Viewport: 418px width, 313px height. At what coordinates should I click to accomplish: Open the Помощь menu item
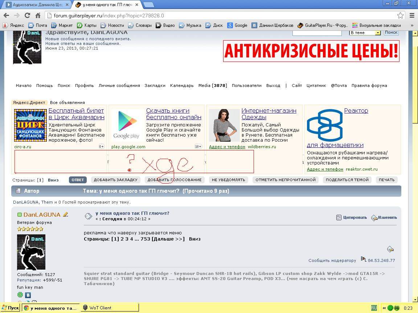coord(45,85)
